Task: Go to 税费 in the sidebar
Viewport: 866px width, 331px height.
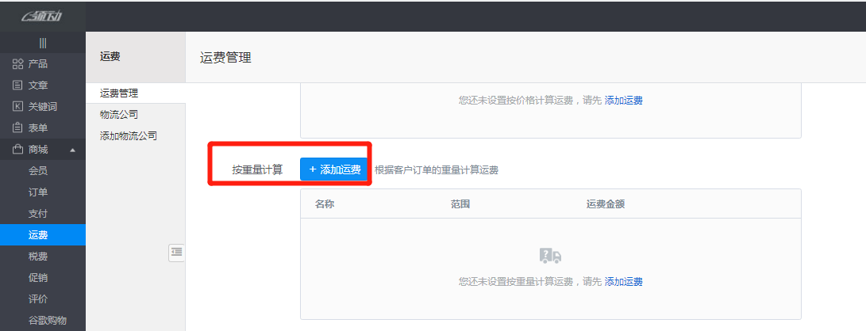Action: [x=38, y=256]
